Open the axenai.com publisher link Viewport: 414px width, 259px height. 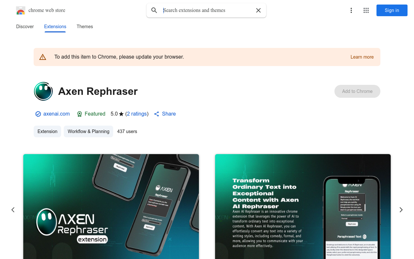tap(57, 114)
